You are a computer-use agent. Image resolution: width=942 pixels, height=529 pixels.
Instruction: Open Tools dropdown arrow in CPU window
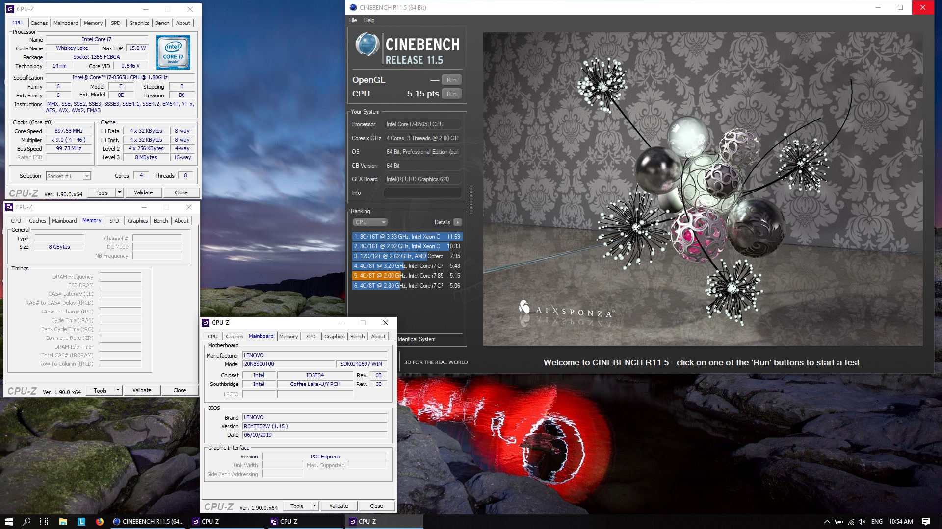(x=119, y=192)
